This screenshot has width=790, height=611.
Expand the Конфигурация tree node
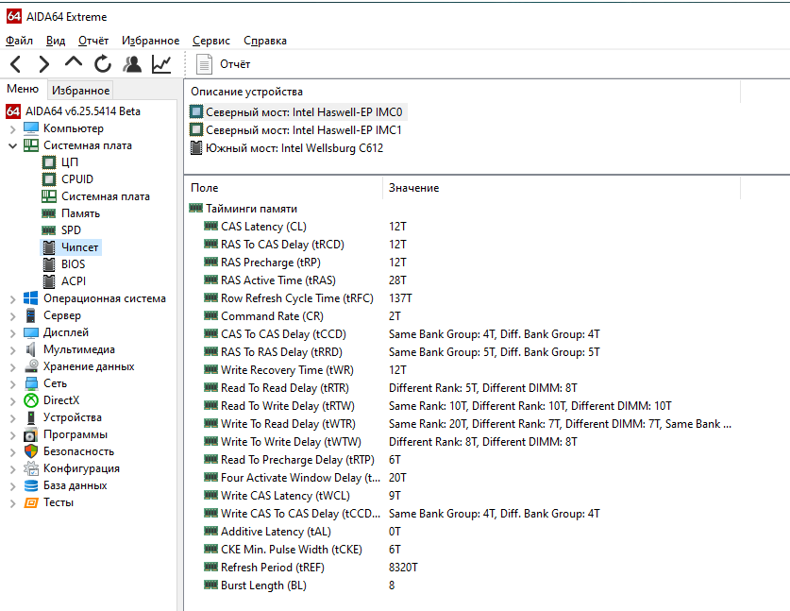12,468
